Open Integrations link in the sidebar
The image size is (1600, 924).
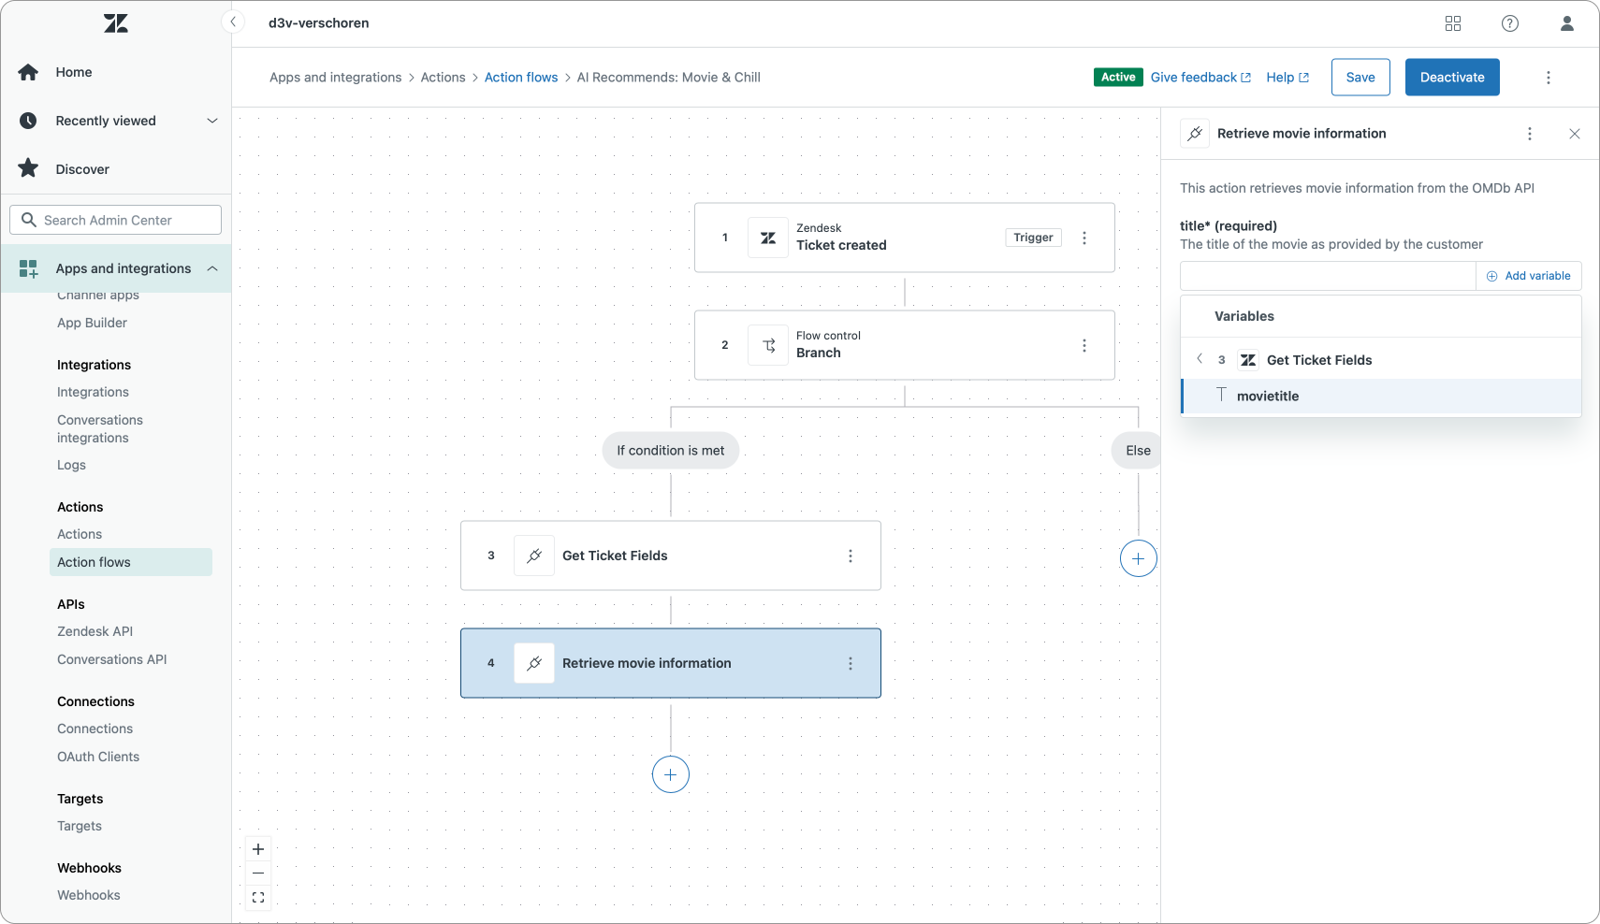coord(93,392)
